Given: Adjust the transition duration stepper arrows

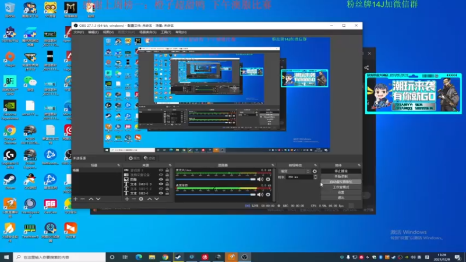Looking at the screenshot, I should point(315,177).
